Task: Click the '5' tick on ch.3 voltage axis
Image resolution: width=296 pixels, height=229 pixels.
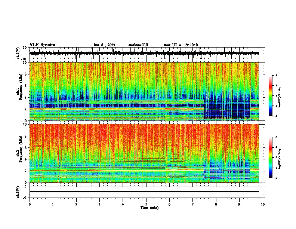Action: [x=26, y=186]
